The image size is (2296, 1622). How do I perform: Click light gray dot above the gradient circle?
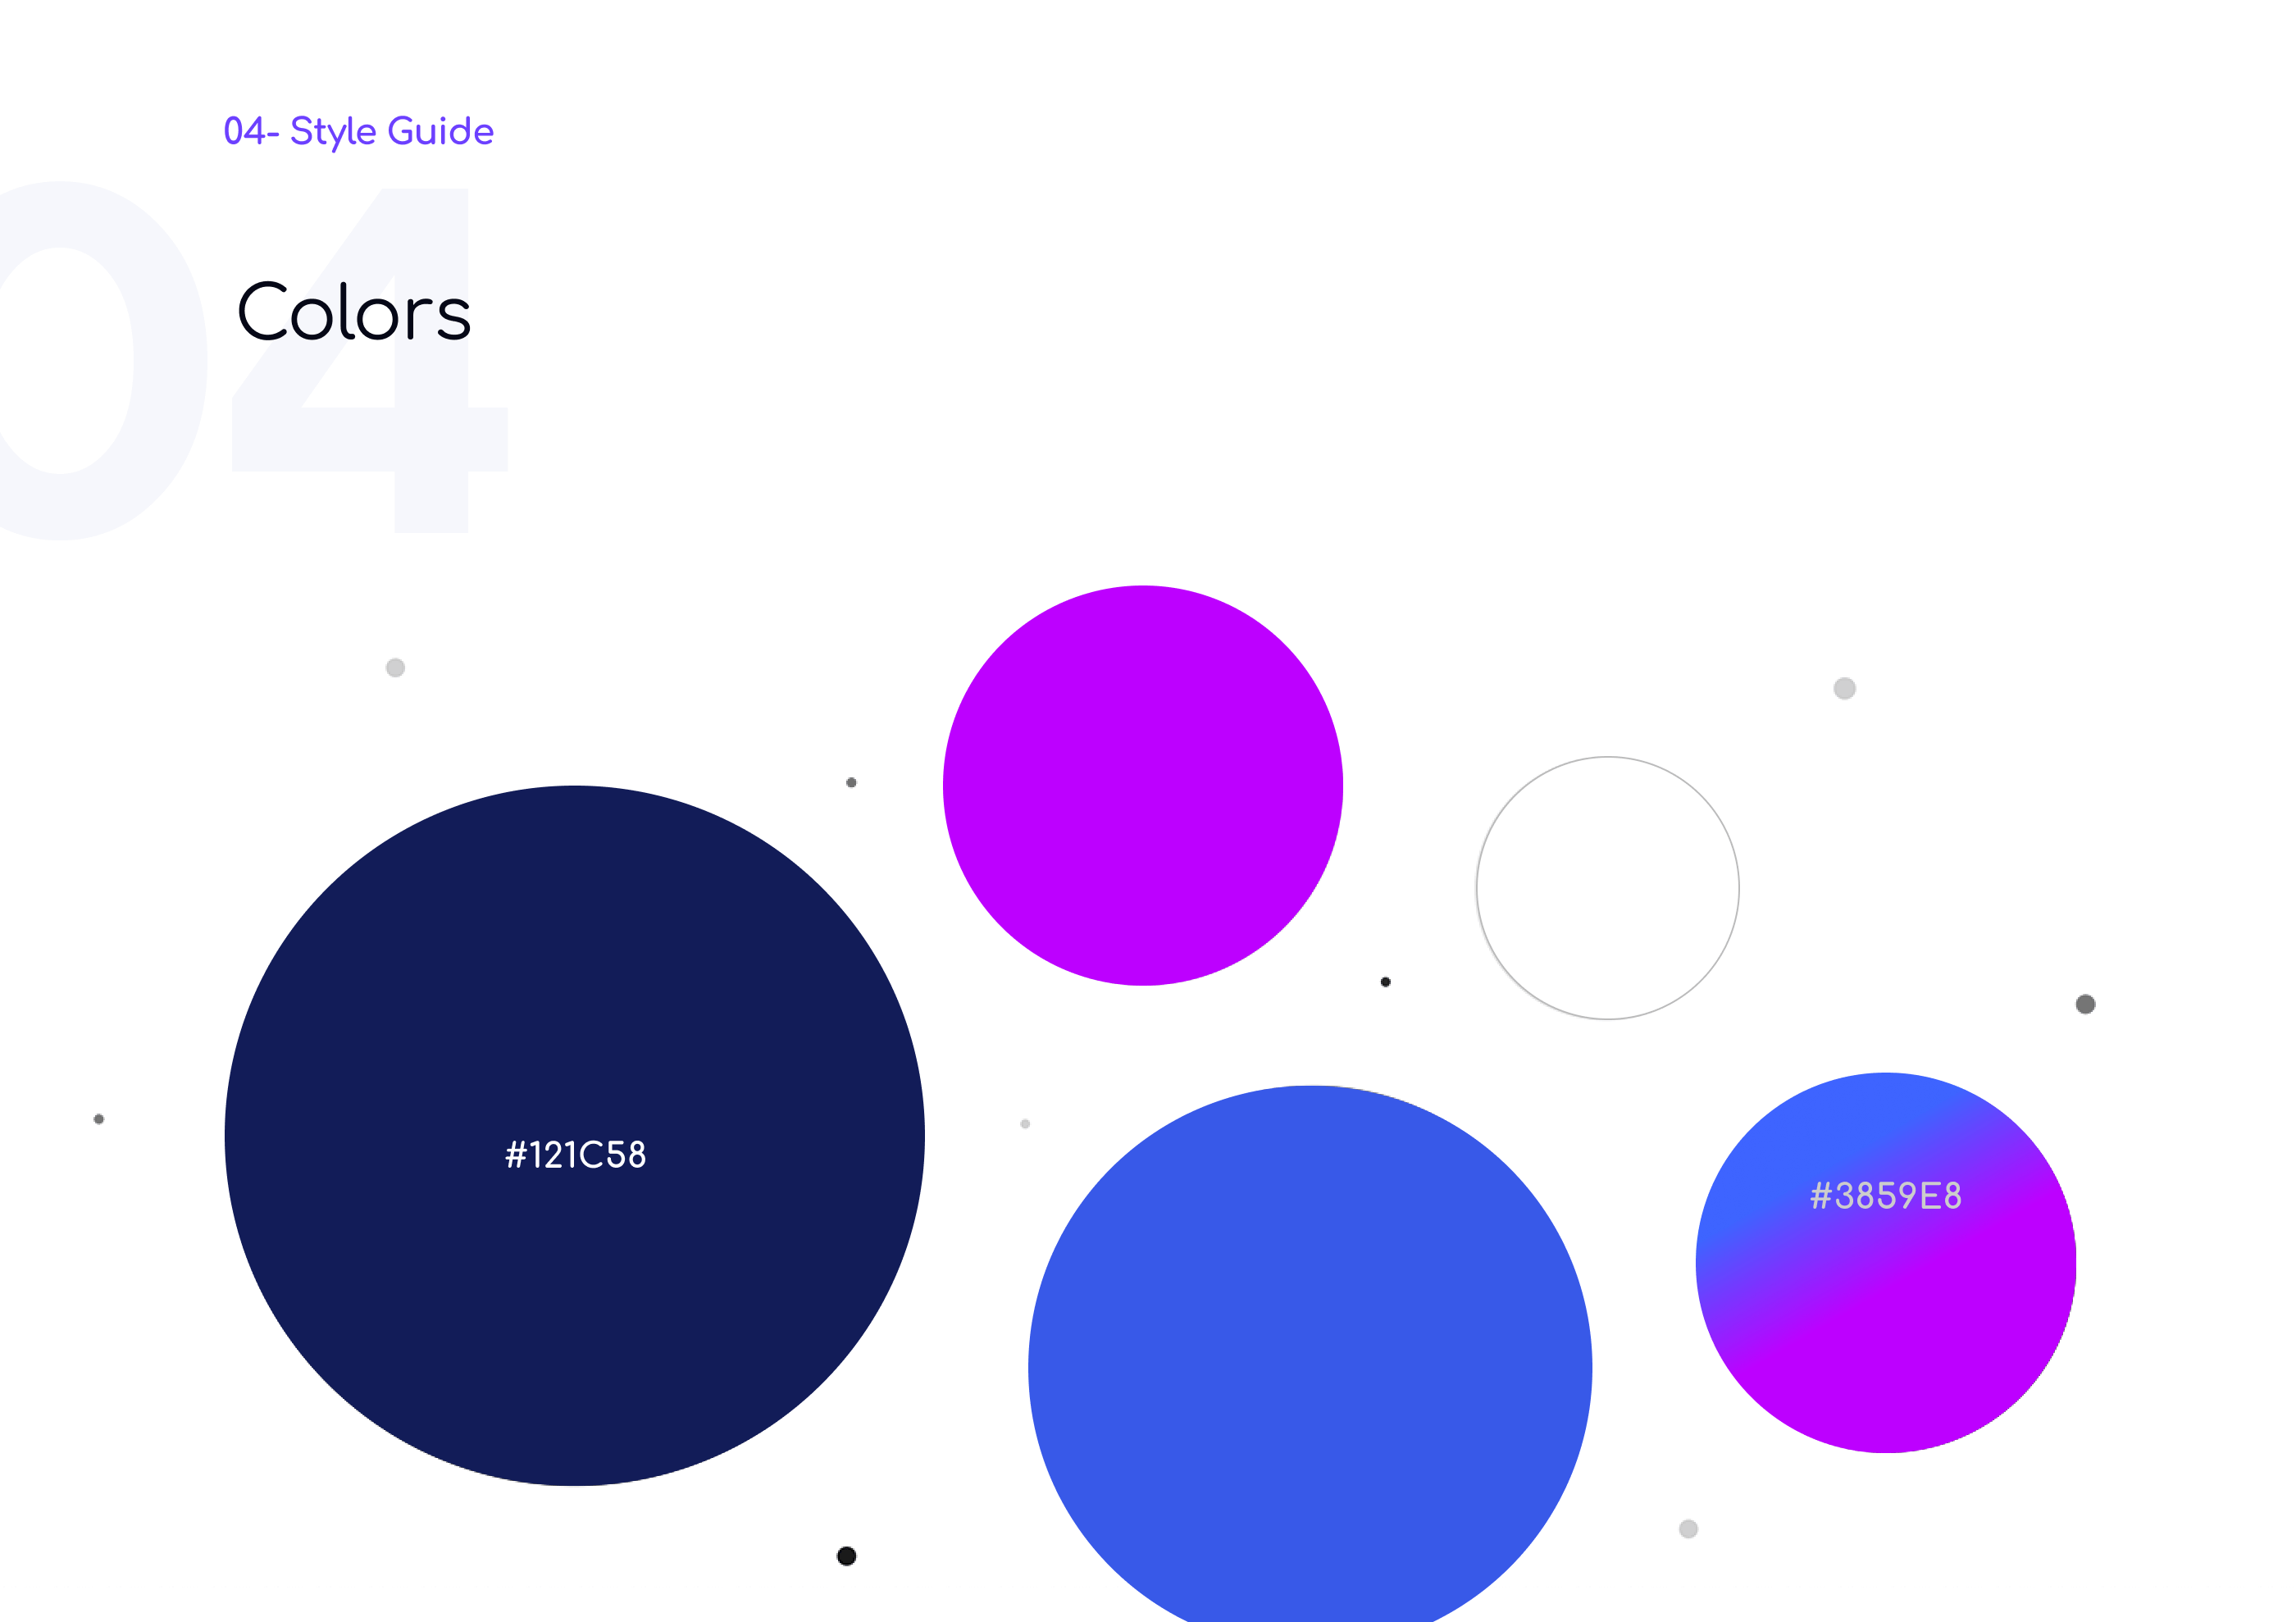point(1844,688)
